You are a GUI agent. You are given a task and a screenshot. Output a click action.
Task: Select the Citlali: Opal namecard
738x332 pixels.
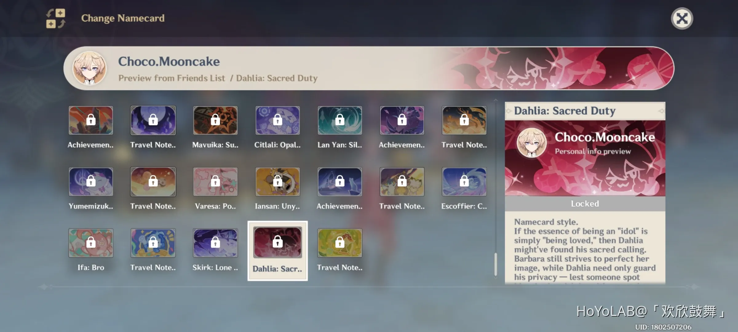pyautogui.click(x=277, y=120)
